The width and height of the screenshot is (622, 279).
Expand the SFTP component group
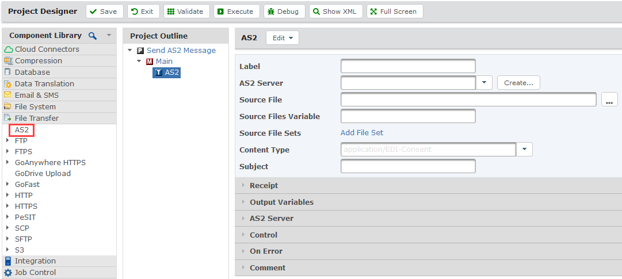pos(7,239)
